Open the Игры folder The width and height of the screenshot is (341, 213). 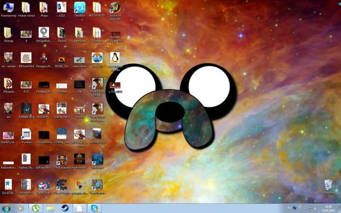(x=44, y=9)
